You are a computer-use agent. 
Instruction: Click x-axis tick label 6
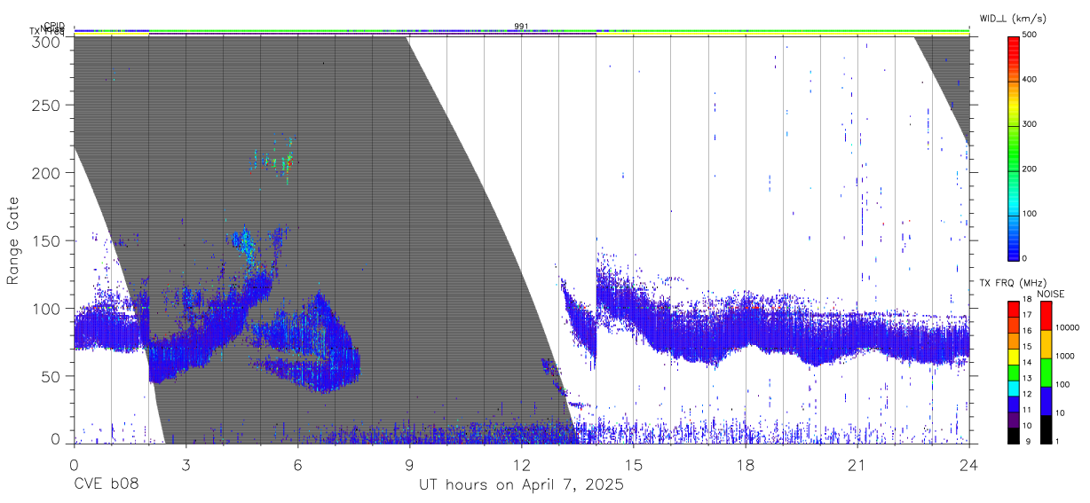coord(297,466)
